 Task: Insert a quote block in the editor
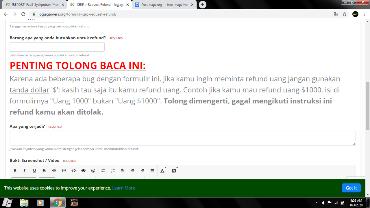[64, 171]
